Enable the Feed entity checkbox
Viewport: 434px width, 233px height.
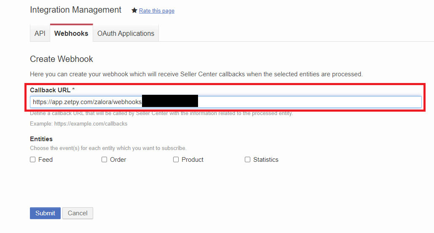(33, 160)
